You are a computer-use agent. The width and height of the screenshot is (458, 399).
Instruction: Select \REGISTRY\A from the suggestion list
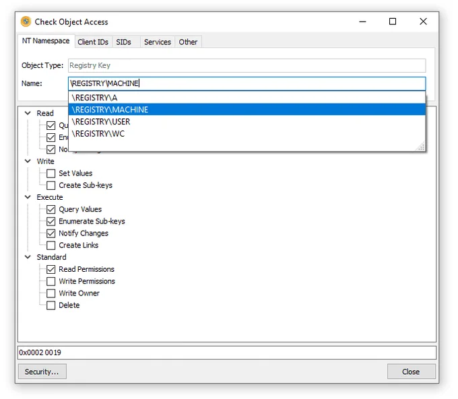pyautogui.click(x=247, y=98)
